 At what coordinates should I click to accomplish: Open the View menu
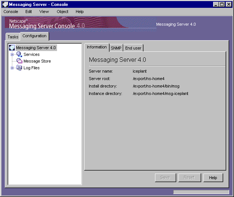pyautogui.click(x=44, y=12)
